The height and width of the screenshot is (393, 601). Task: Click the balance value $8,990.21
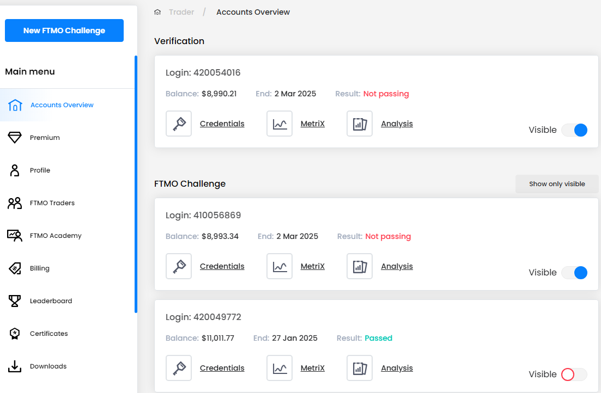(219, 94)
